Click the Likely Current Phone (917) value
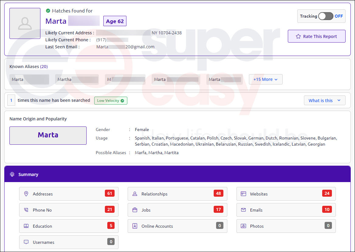This screenshot has width=355, height=252. tap(112, 40)
